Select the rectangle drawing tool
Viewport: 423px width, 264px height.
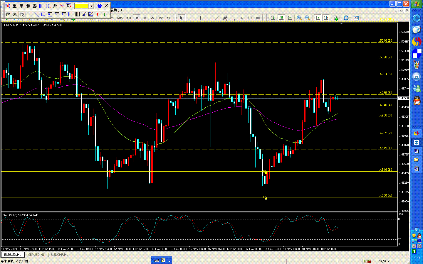43,14
